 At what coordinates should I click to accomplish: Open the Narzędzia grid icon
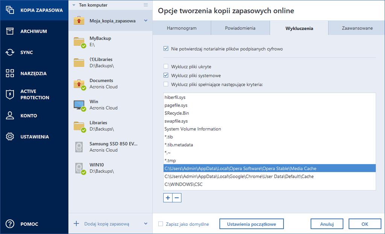click(x=10, y=73)
